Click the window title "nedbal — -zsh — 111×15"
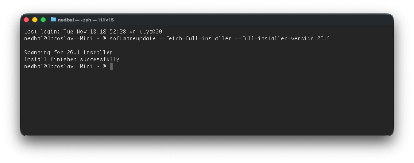 point(85,20)
